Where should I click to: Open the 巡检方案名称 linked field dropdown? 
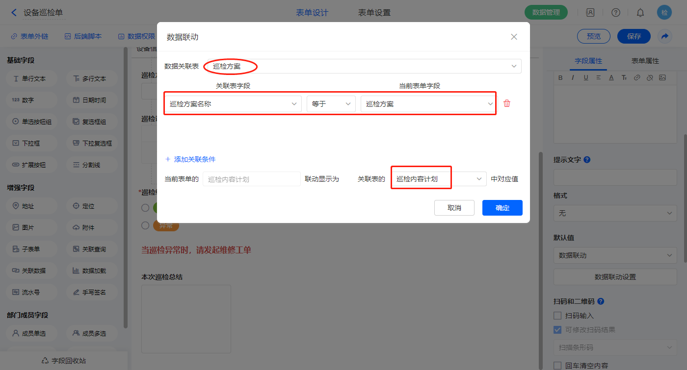[x=233, y=104]
